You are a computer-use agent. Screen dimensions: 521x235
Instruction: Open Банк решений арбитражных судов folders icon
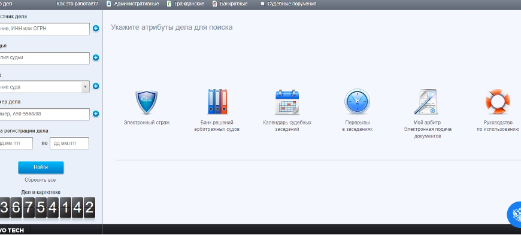point(217,102)
